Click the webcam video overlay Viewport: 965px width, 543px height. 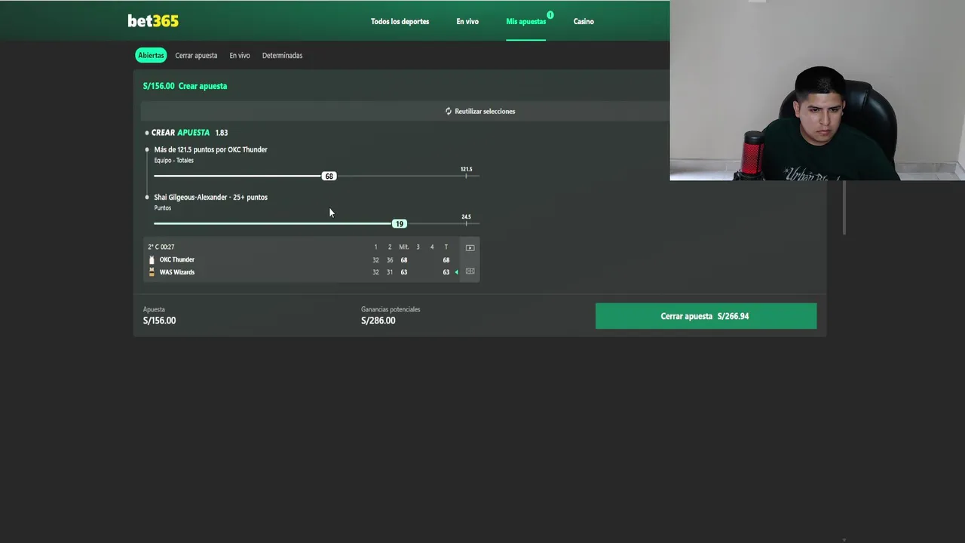817,90
